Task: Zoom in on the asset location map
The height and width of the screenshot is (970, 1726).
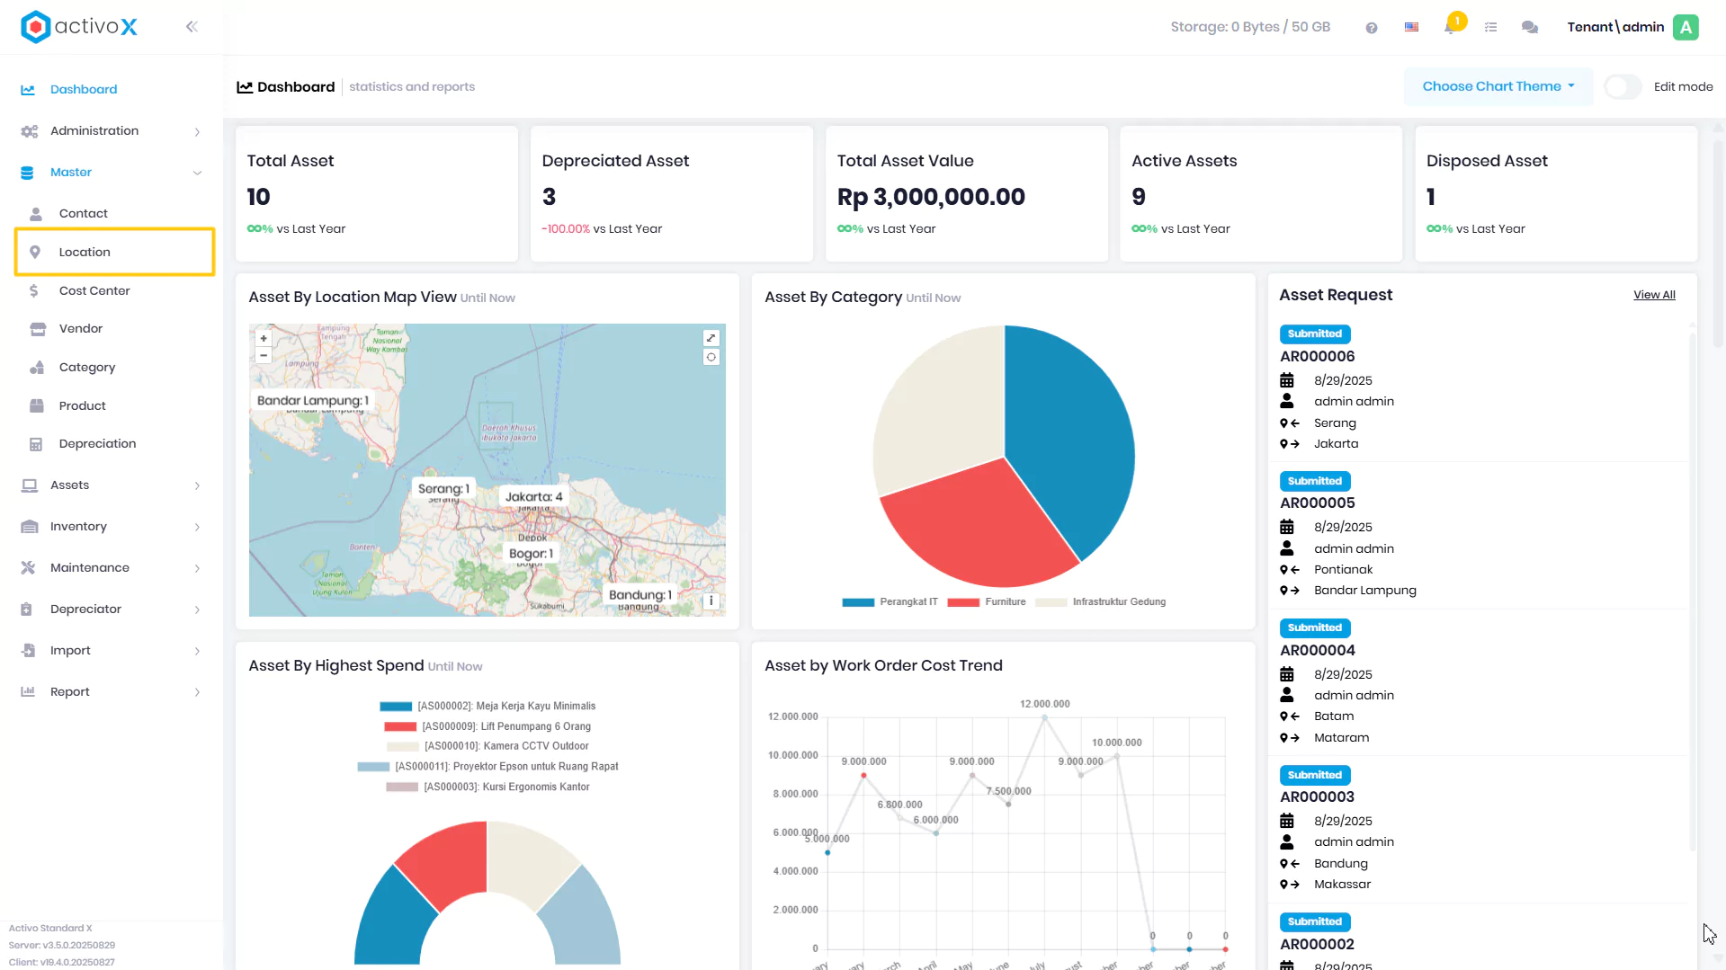Action: tap(264, 339)
